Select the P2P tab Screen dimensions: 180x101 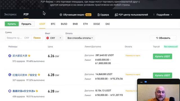[x=26, y=14]
